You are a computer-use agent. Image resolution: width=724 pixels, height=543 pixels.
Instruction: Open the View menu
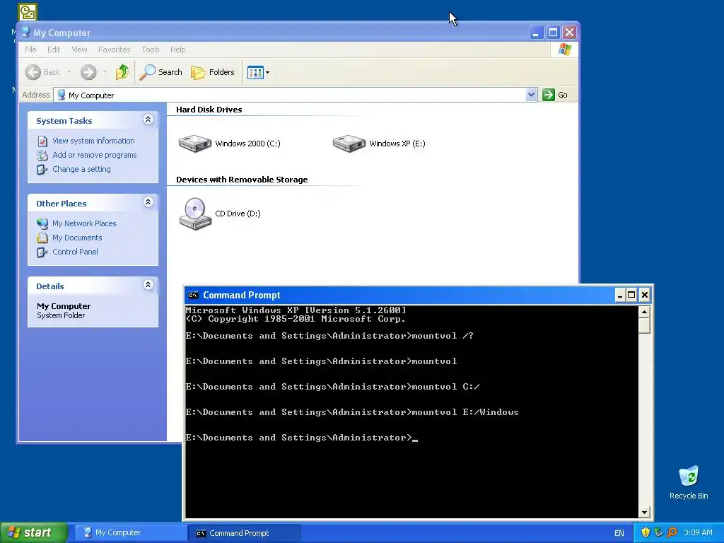(x=79, y=49)
